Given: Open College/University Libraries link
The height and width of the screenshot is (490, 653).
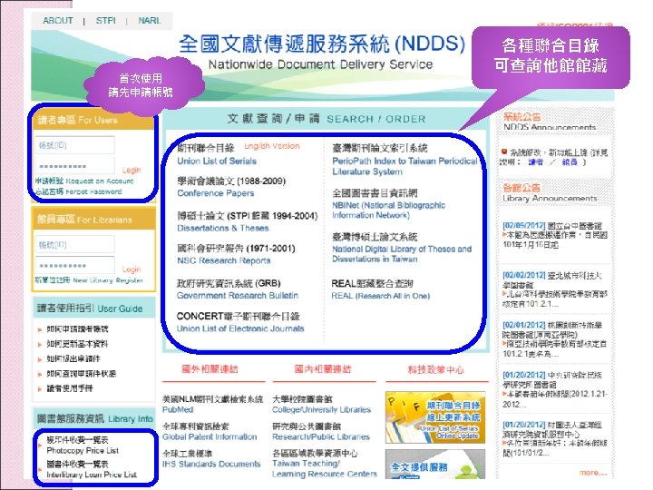Looking at the screenshot, I should point(321,409).
